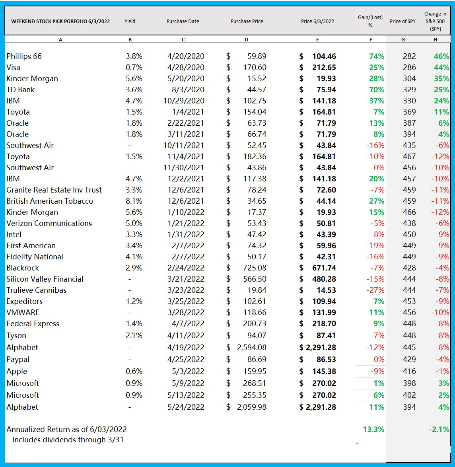Screen dimensions: 455x467
Task: Click the 46% SPY change cell
Action: (x=441, y=56)
